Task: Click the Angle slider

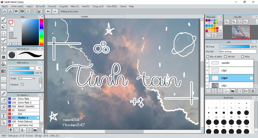Action: 25,79
